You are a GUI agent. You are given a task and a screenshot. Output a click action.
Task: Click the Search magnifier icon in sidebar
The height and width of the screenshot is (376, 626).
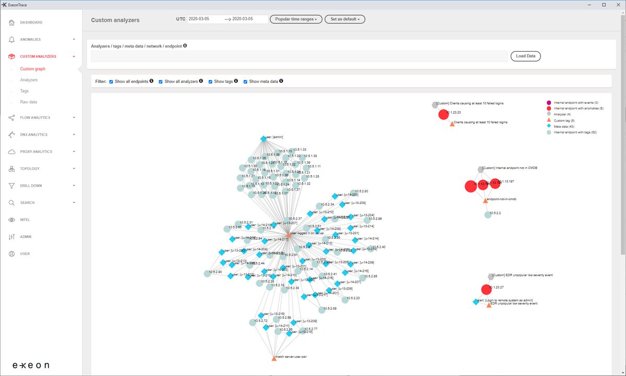[10, 202]
